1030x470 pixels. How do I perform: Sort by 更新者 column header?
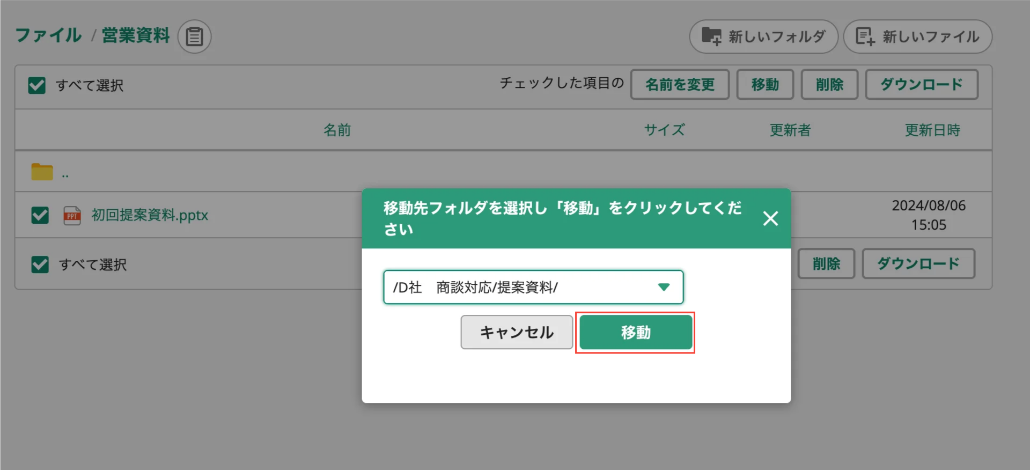click(790, 130)
